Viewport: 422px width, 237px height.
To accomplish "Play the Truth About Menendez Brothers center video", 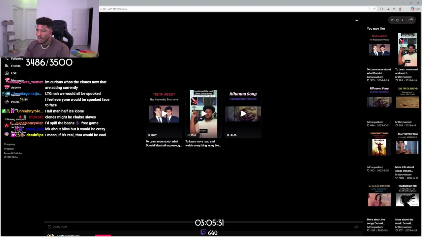I will (164, 114).
